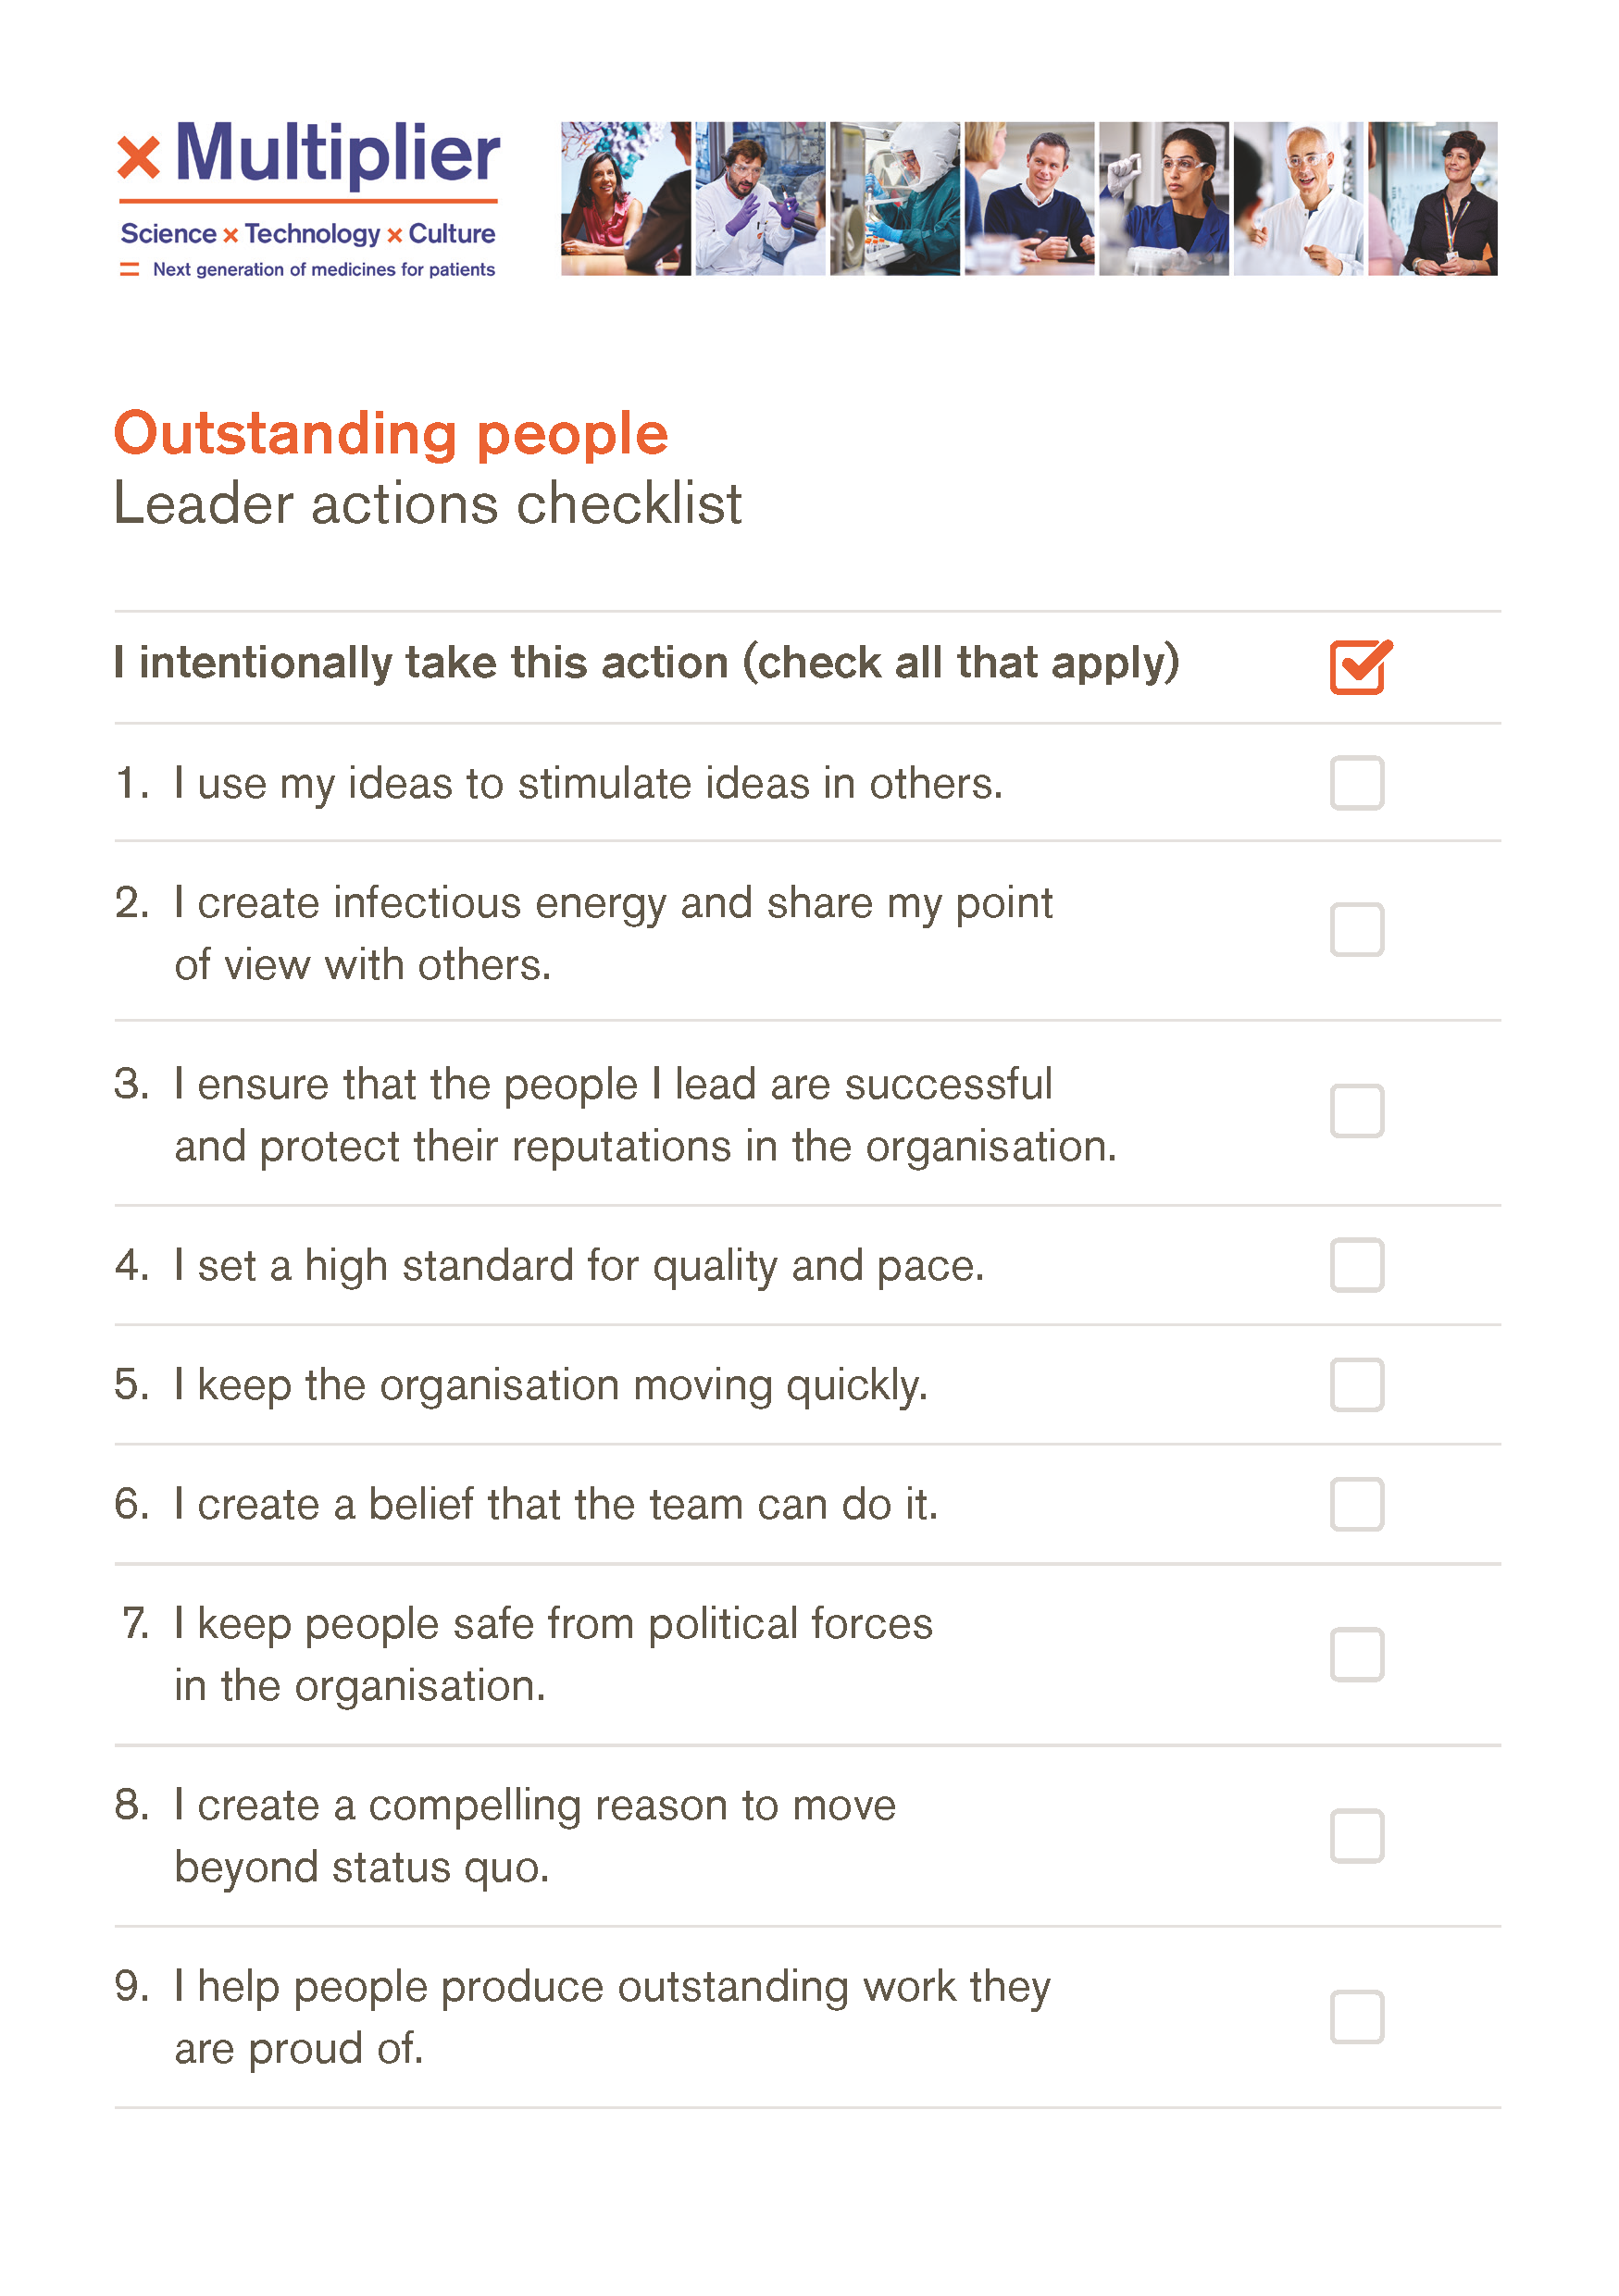Check the box for item 1 stimulate ideas
Viewport: 1619px width, 2296px height.
point(1356,782)
